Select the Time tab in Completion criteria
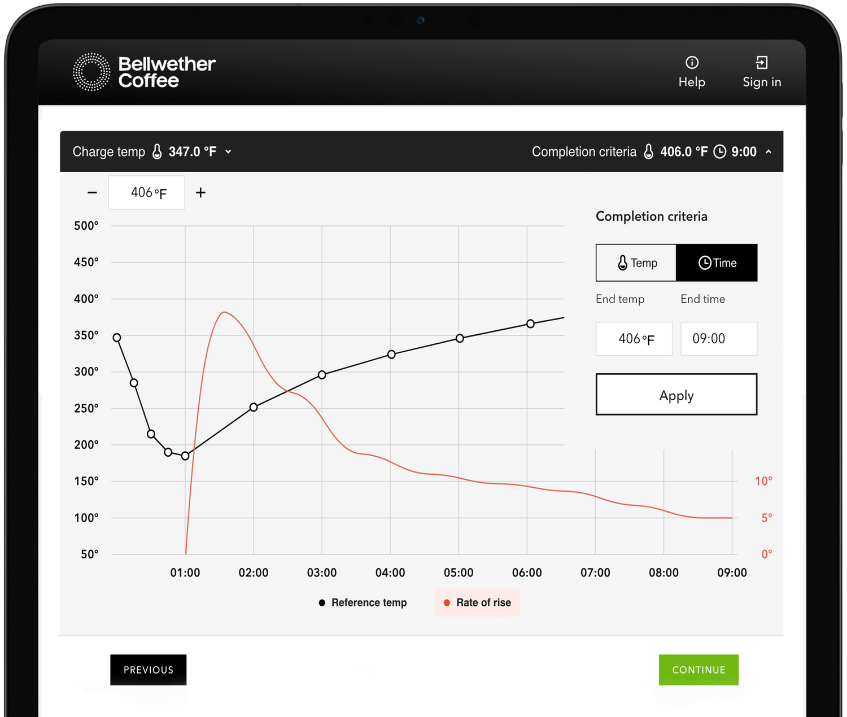The image size is (847, 717). [x=717, y=263]
